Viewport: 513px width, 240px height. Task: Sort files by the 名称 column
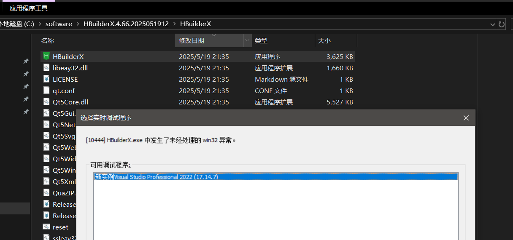[x=48, y=40]
